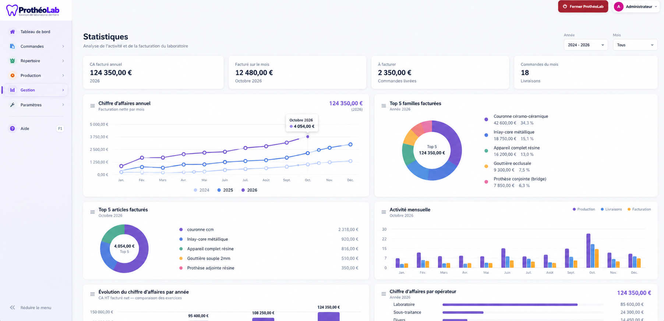Toggle the 2026 series in the line legend

click(x=250, y=190)
